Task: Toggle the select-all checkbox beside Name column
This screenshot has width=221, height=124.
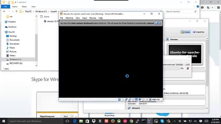Action: pyautogui.click(x=41, y=17)
